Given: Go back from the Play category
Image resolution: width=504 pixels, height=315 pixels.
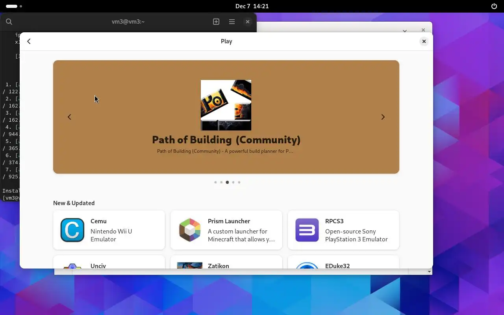Looking at the screenshot, I should pyautogui.click(x=29, y=41).
